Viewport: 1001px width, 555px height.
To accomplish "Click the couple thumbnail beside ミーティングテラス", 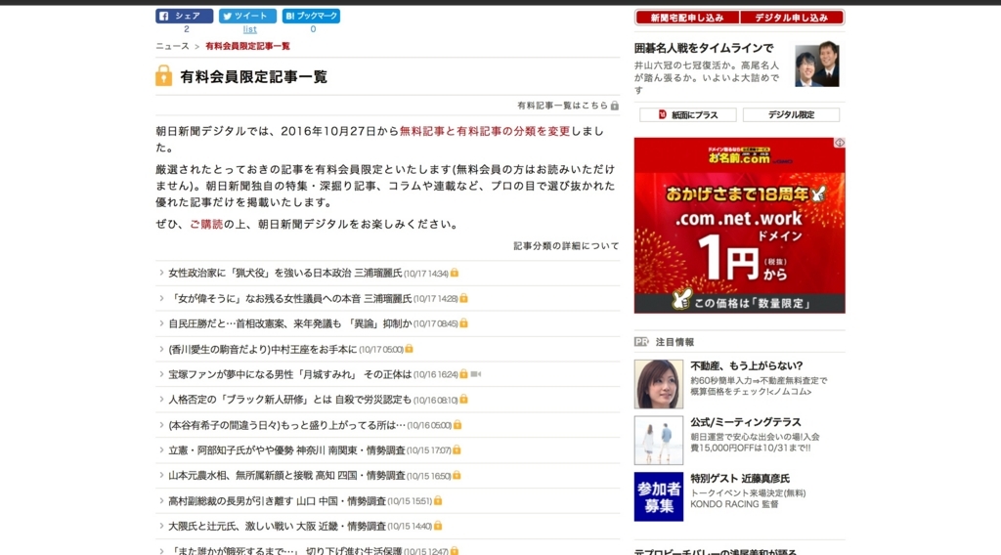I will [x=658, y=440].
